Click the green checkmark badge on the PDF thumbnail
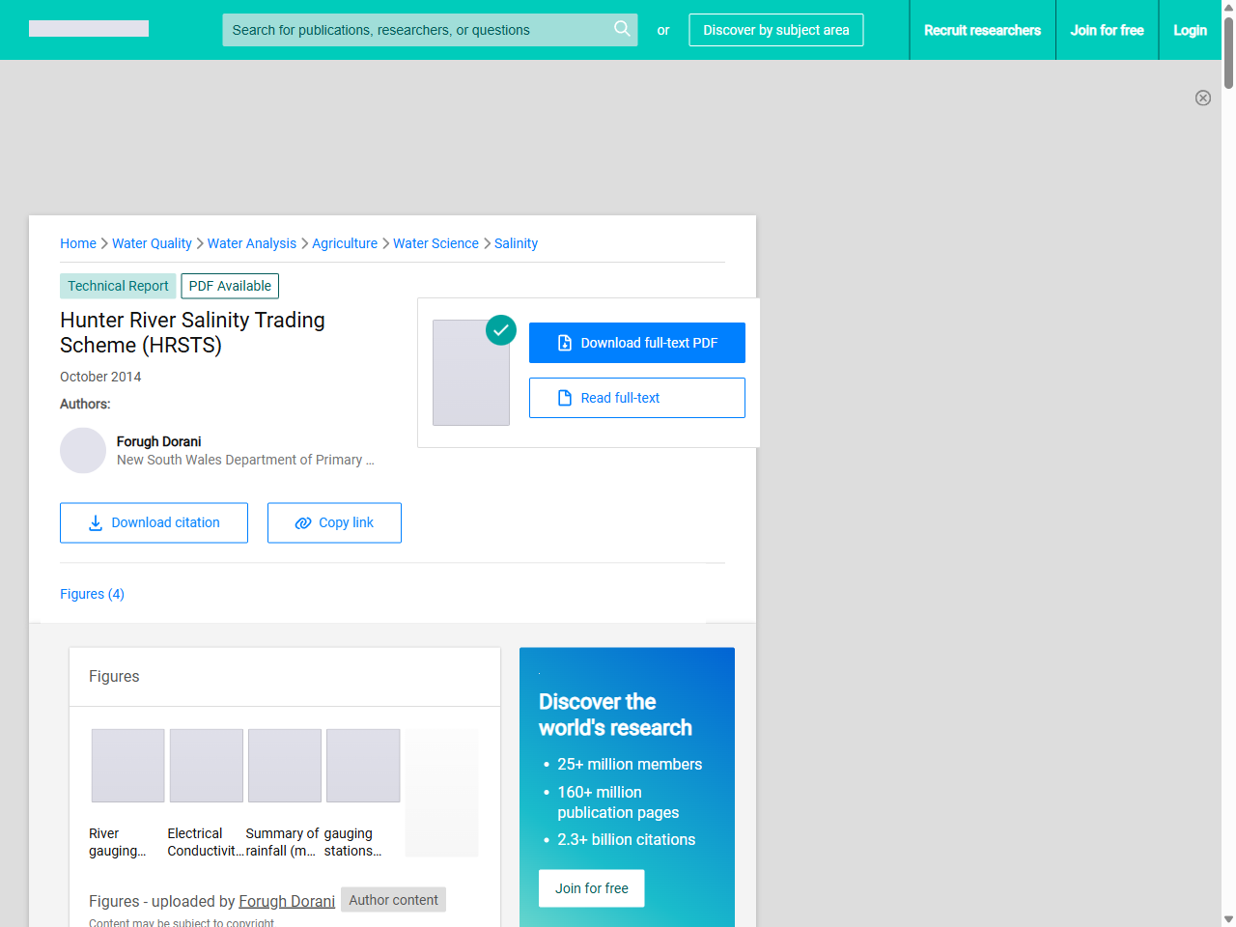Screen dimensions: 1236x927 coord(501,330)
